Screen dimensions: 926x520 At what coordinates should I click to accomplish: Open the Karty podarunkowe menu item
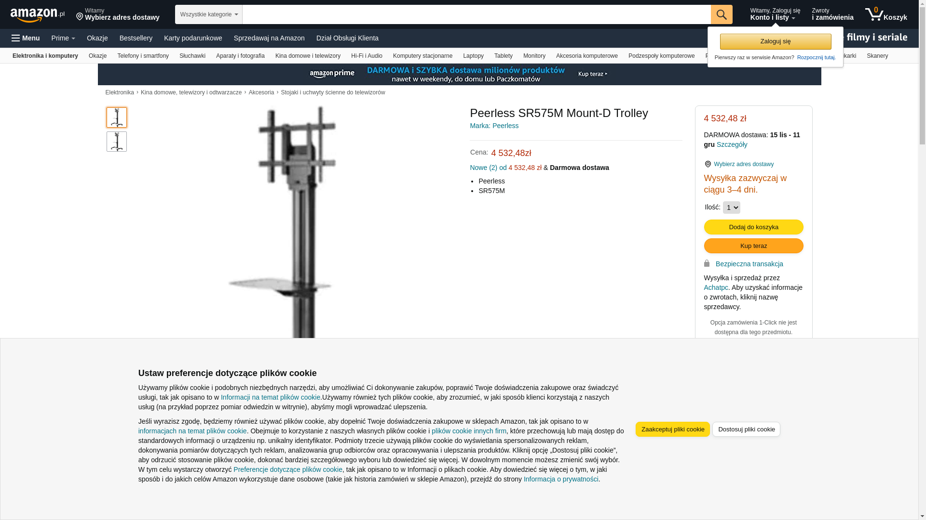[193, 38]
